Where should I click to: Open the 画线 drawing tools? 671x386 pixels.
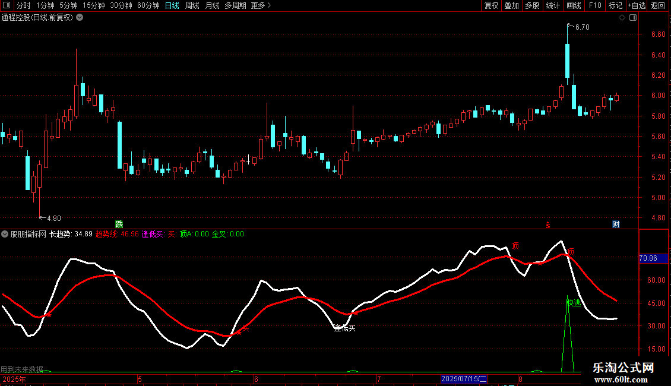574,5
